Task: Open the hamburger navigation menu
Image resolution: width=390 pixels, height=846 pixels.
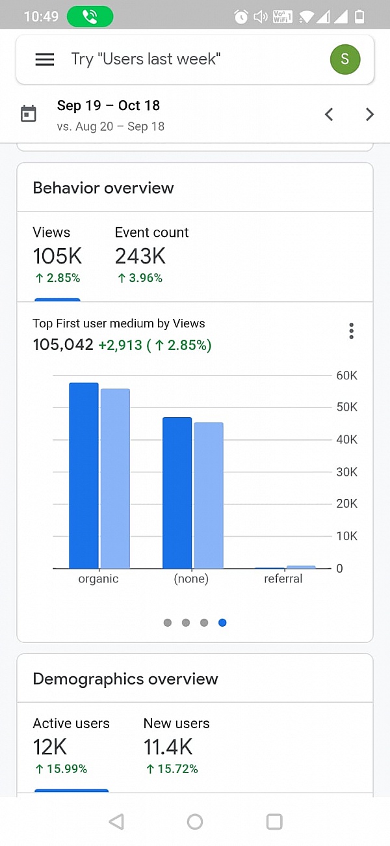Action: pos(44,60)
